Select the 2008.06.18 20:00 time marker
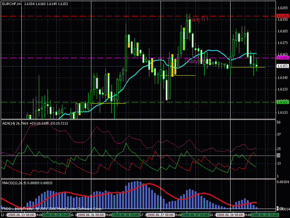 pos(265,215)
